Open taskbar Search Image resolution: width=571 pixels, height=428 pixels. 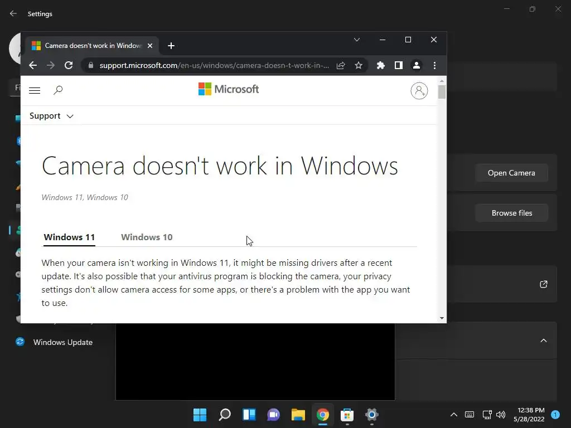(224, 415)
